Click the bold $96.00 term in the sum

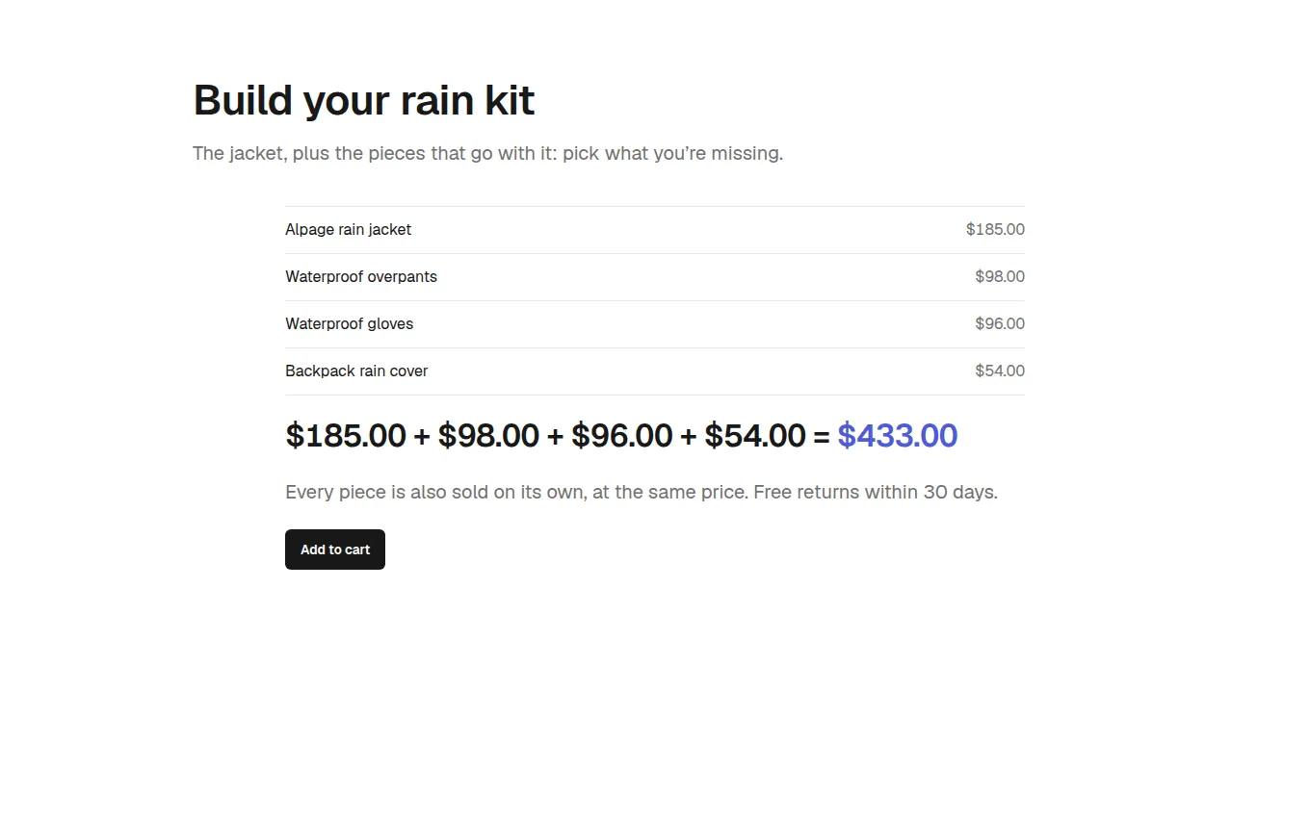coord(622,436)
